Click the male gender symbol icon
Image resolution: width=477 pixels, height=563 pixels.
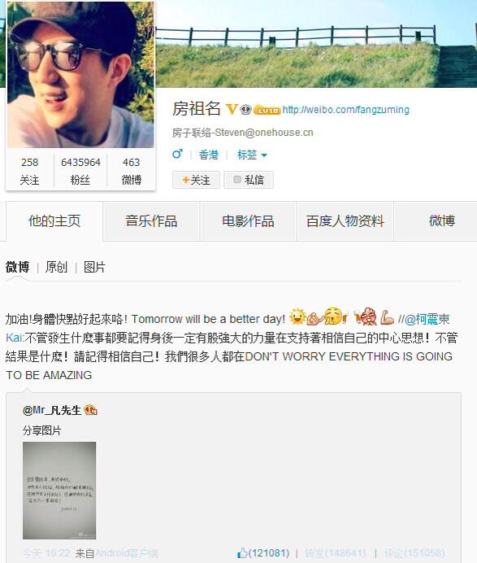click(x=177, y=154)
